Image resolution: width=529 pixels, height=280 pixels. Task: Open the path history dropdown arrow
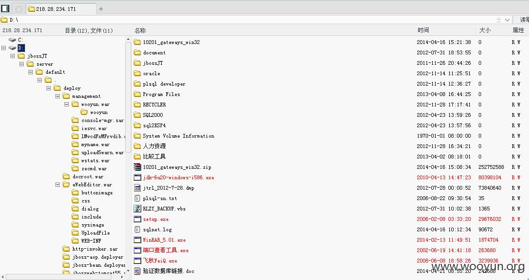(507, 20)
